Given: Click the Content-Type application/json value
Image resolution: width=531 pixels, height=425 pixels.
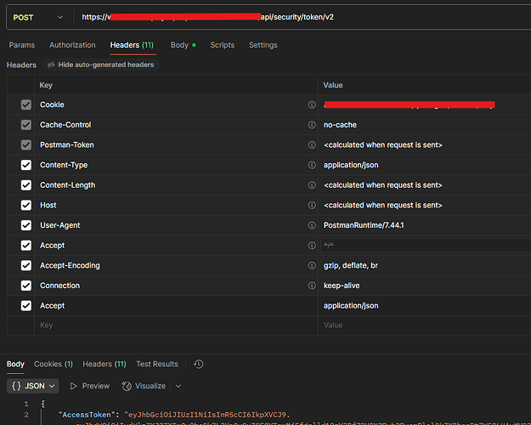Looking at the screenshot, I should [351, 165].
